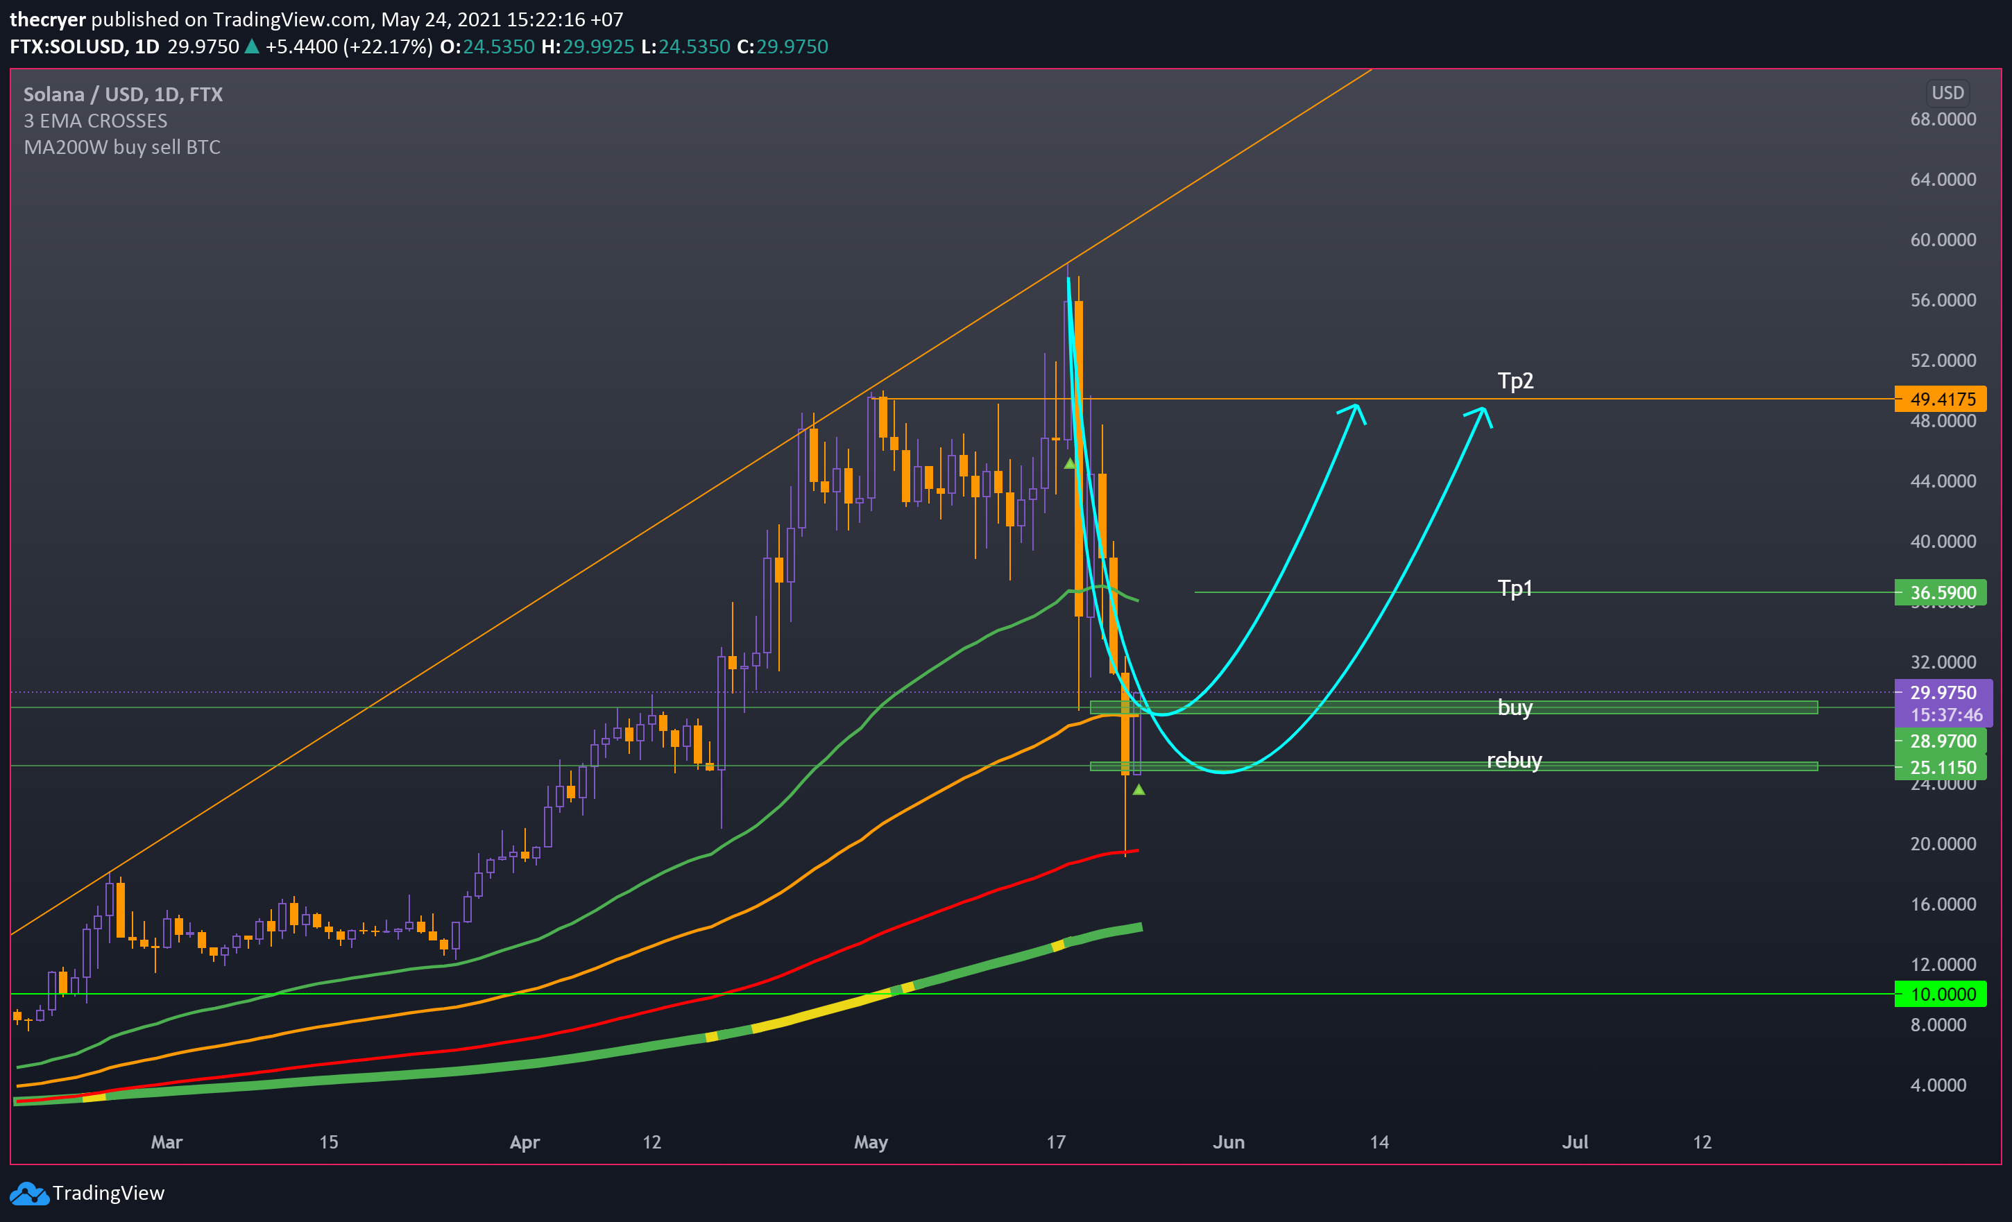
Task: Click the 20.0000 price scale value
Action: coord(1943,844)
